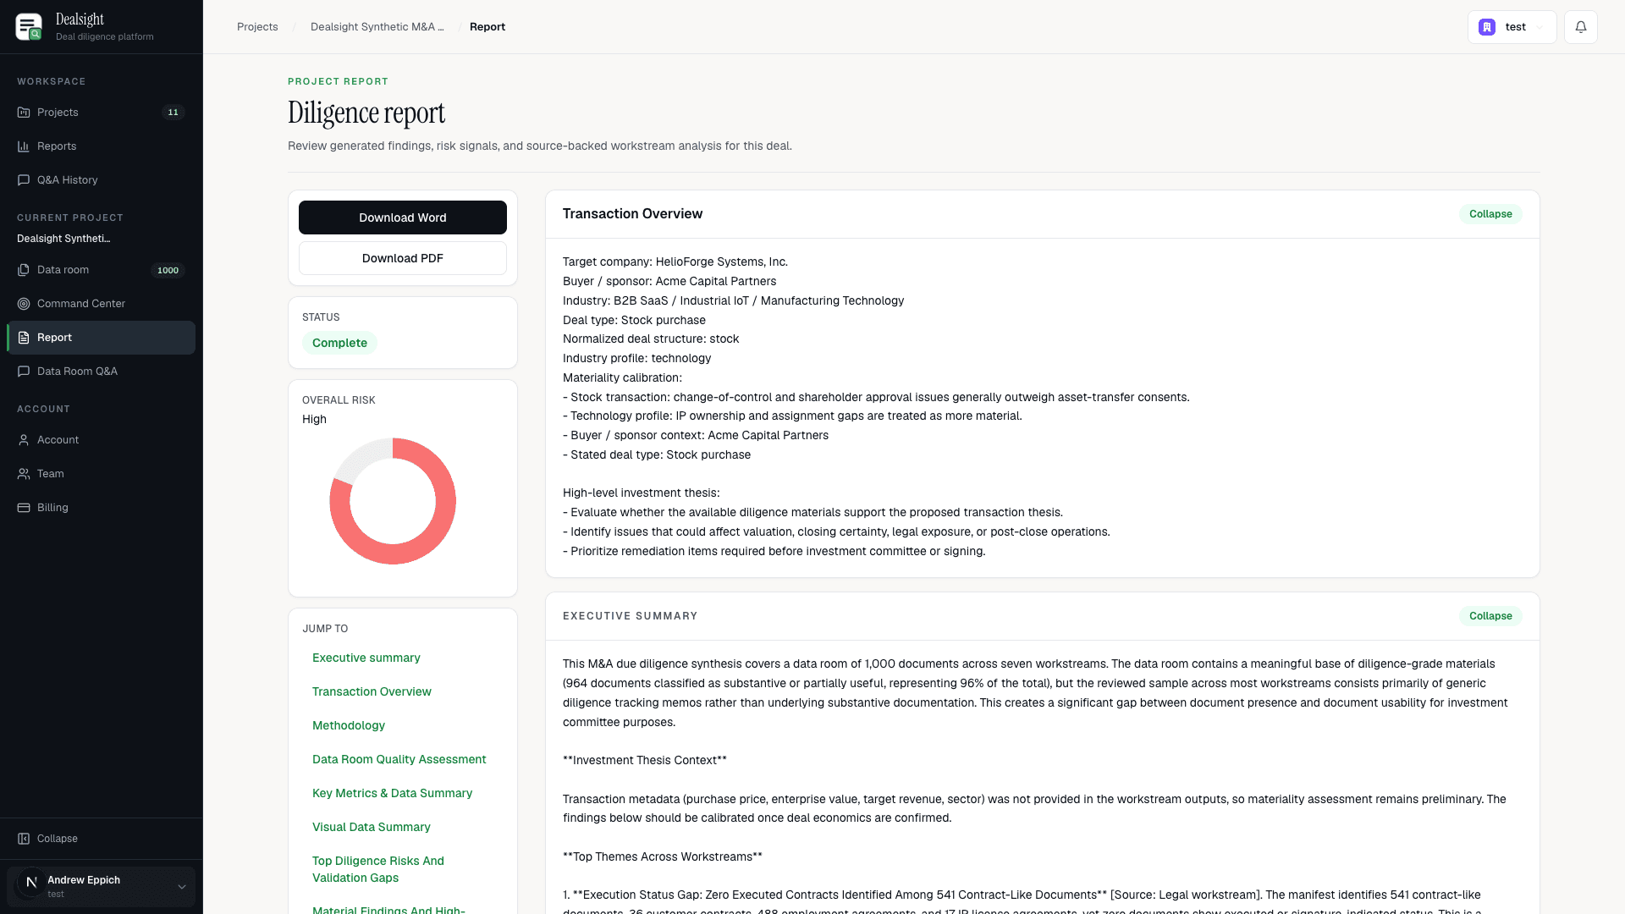Open the test workspace switcher dropdown
Image resolution: width=1625 pixels, height=914 pixels.
coord(1512,27)
